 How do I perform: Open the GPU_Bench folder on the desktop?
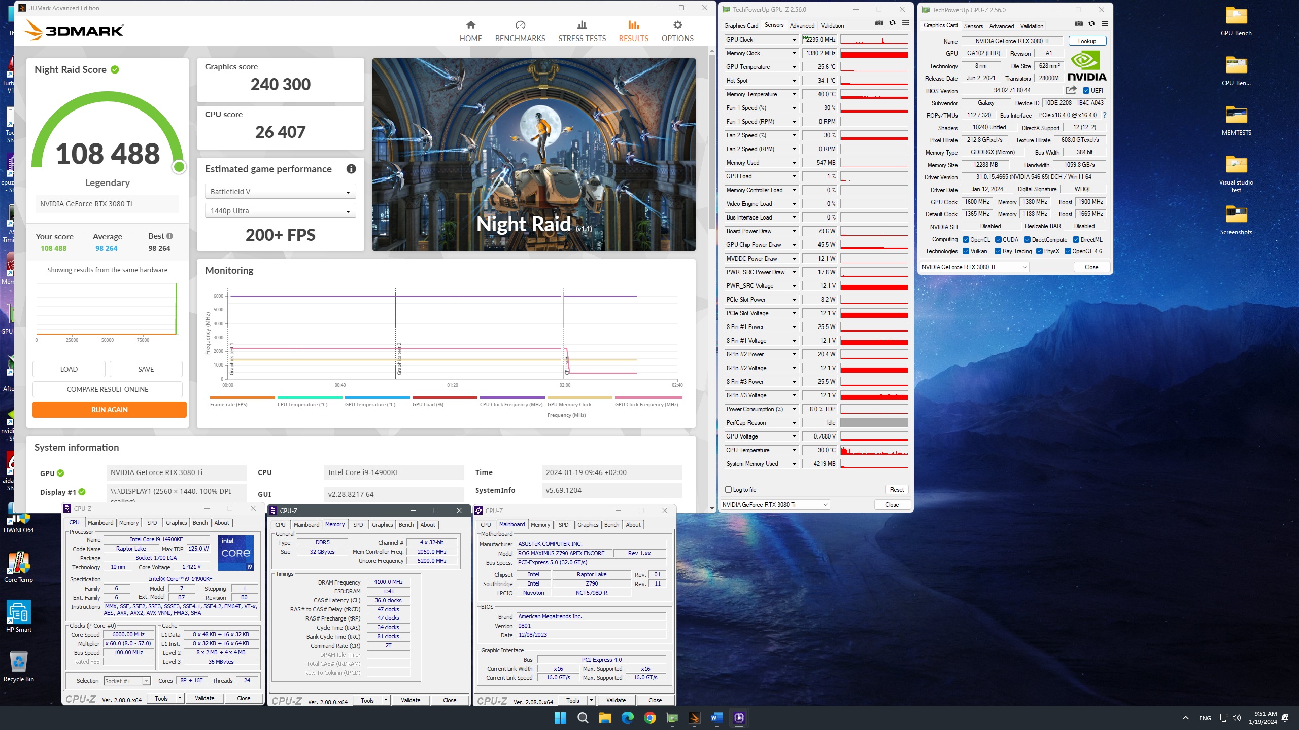(x=1236, y=21)
